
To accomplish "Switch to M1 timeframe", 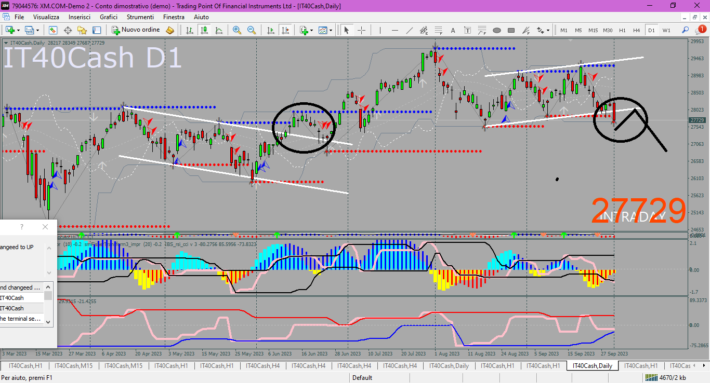I will 564,30.
